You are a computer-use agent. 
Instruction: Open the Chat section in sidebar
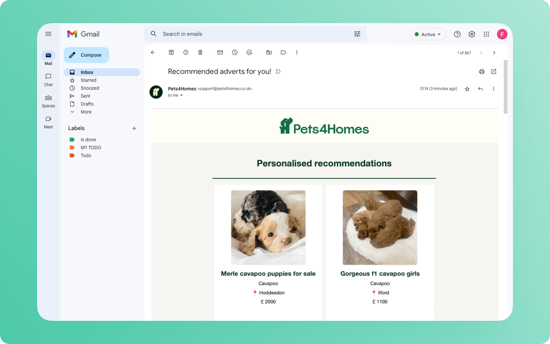click(x=49, y=80)
